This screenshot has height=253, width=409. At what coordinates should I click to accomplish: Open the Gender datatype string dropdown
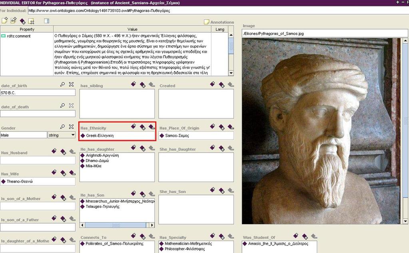click(x=73, y=135)
